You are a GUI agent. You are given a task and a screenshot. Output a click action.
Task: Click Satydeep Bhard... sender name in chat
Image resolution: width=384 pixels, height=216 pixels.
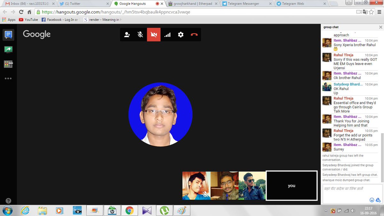(348, 84)
